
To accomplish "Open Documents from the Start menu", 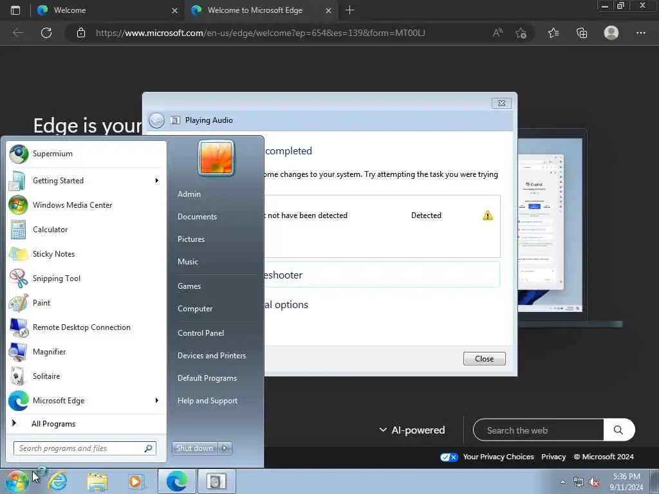I will [197, 217].
